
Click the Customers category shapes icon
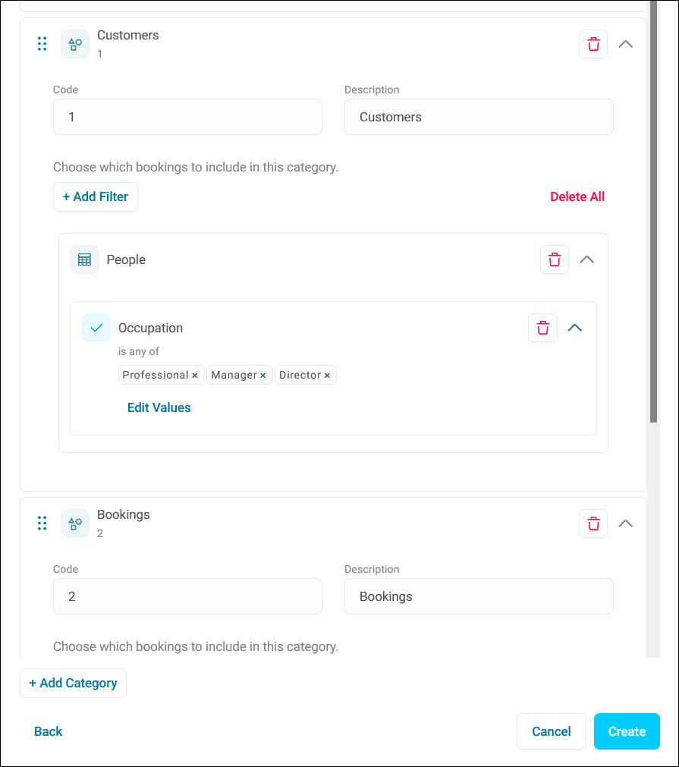tap(75, 45)
